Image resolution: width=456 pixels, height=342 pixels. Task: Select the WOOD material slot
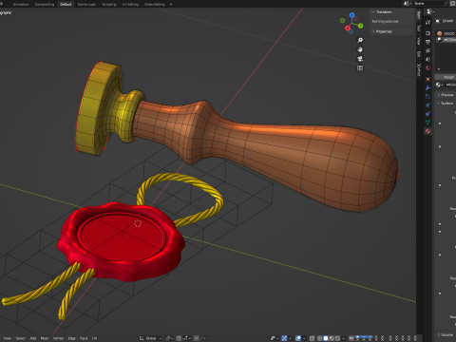(x=446, y=33)
